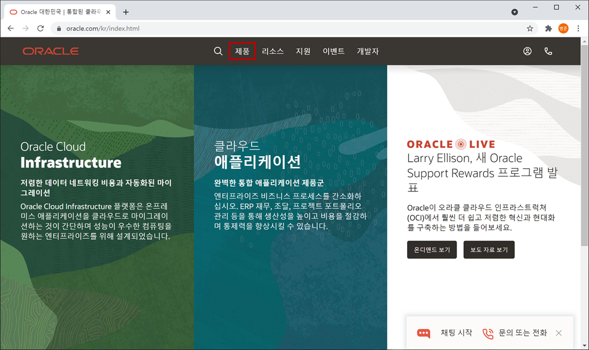This screenshot has height=350, width=589.
Task: Click '저렴한 데이터 네트워킹 비용과 자동화된 마이그레이션' text
Action: tap(96, 188)
